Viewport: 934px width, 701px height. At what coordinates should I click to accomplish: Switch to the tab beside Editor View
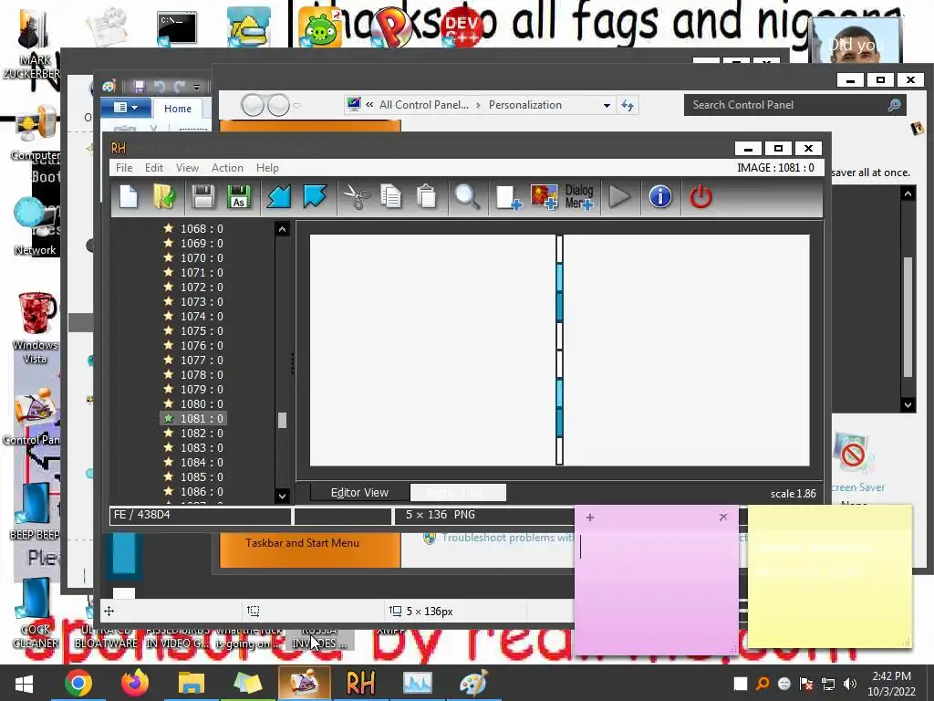pos(458,492)
